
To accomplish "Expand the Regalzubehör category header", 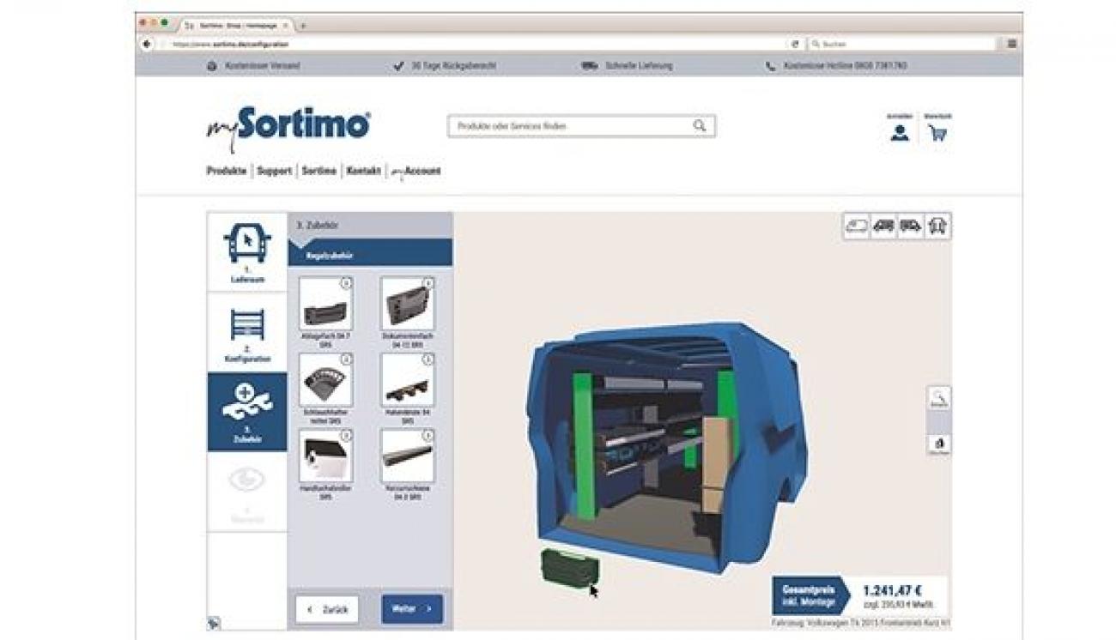I will coord(370,255).
